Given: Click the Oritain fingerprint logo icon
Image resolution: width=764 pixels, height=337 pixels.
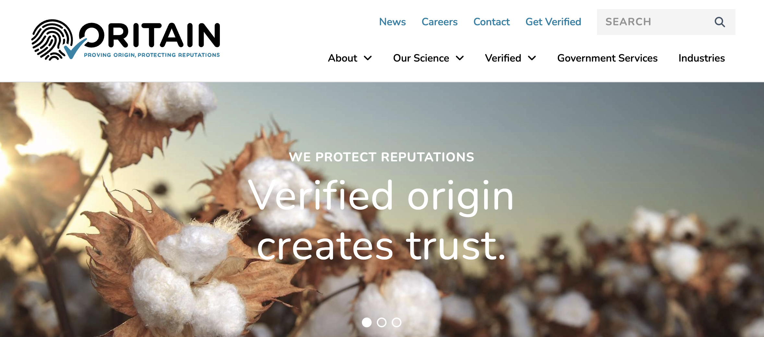Looking at the screenshot, I should point(53,40).
